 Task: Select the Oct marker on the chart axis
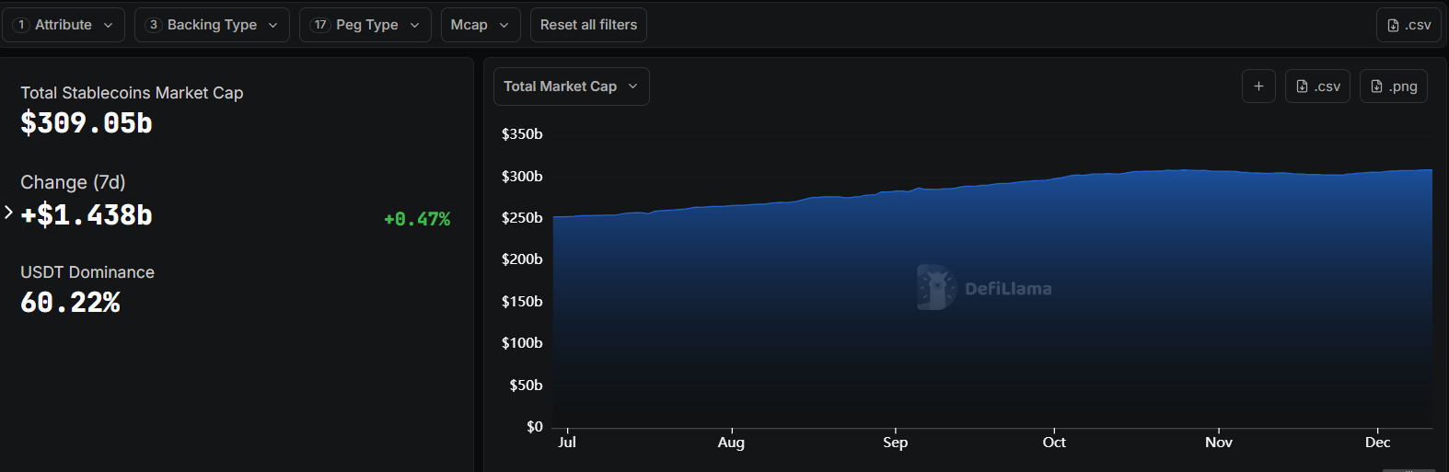coord(1054,442)
